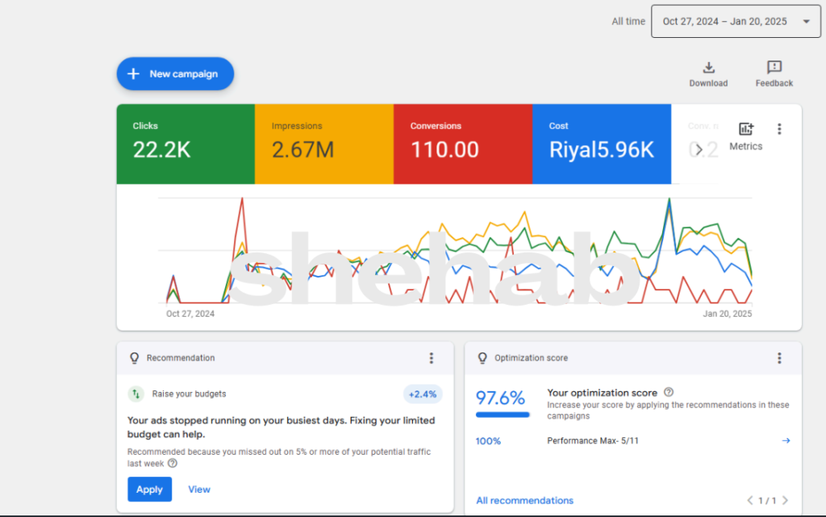Click the New campaign button

click(x=175, y=74)
